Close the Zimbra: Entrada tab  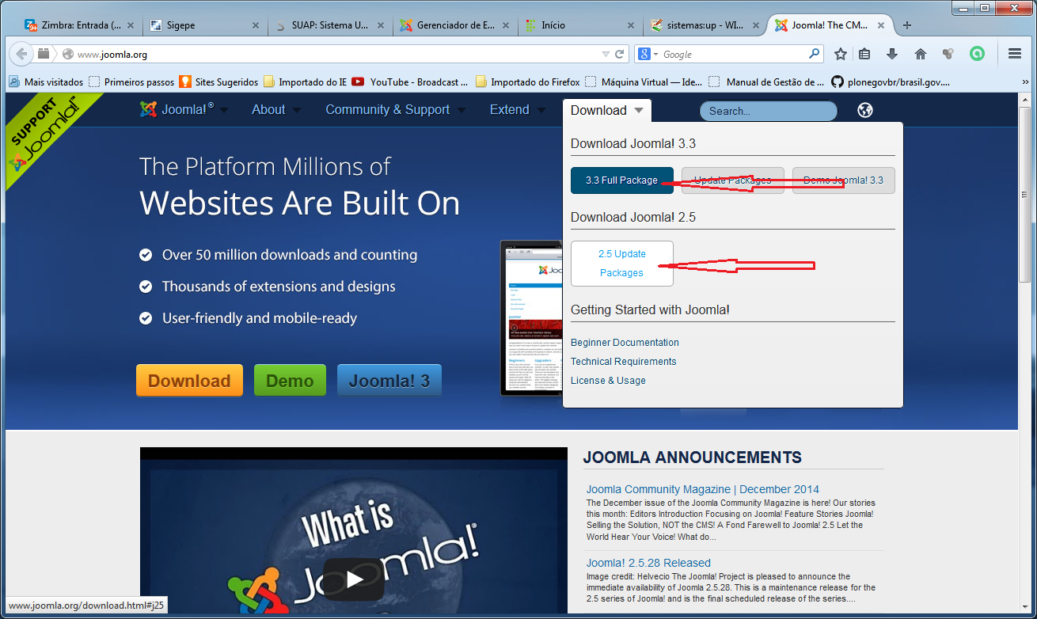[131, 25]
